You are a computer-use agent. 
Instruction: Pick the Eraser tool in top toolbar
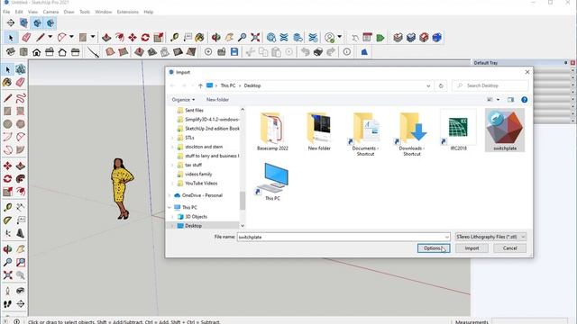coord(26,38)
